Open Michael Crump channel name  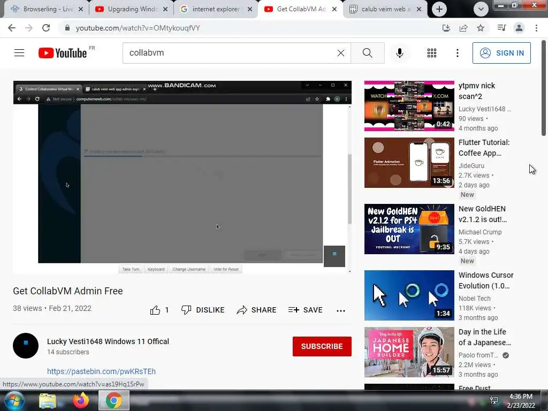pos(480,232)
